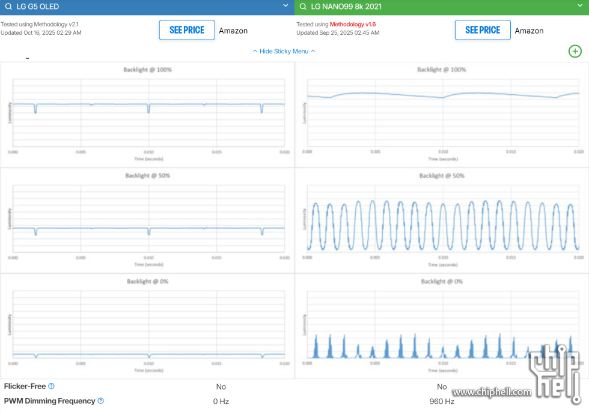Open the LG G5 Backlight @ 0% graph

tap(147, 325)
